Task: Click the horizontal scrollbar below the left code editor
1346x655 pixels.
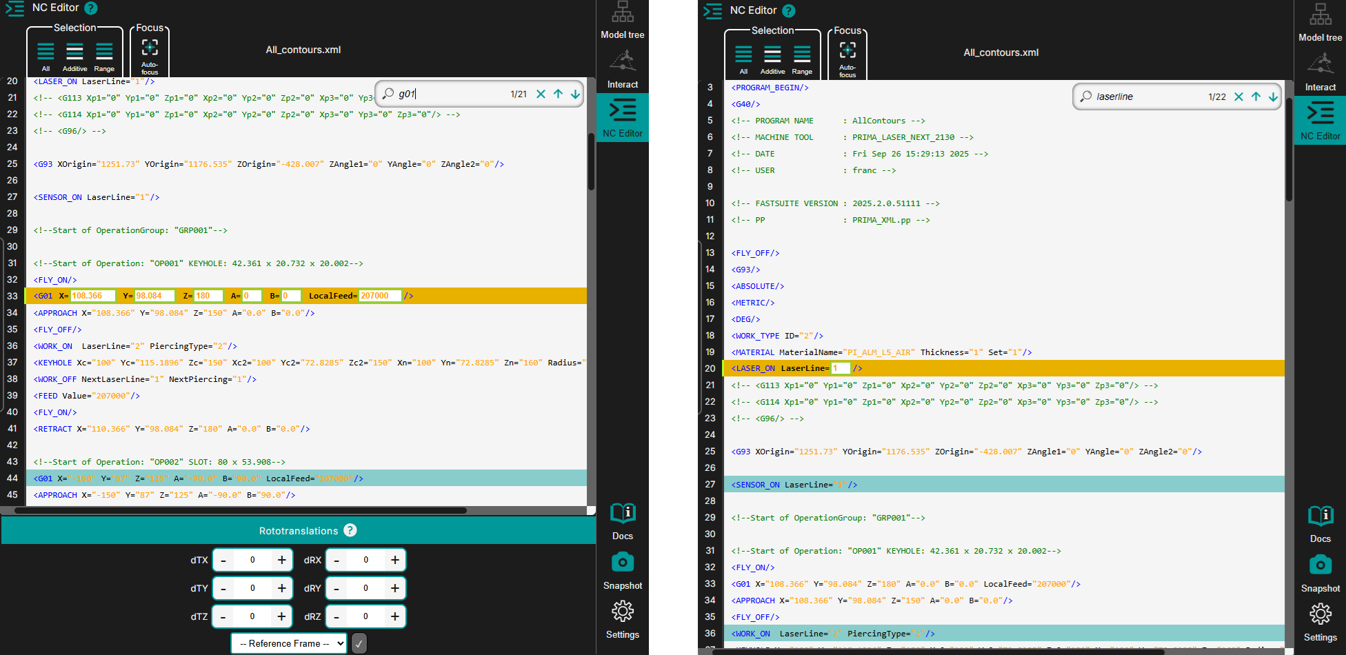Action: (240, 511)
